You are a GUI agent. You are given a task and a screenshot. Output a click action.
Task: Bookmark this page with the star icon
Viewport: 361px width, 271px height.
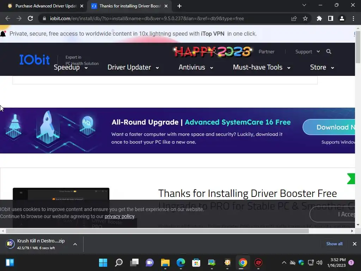(305, 18)
